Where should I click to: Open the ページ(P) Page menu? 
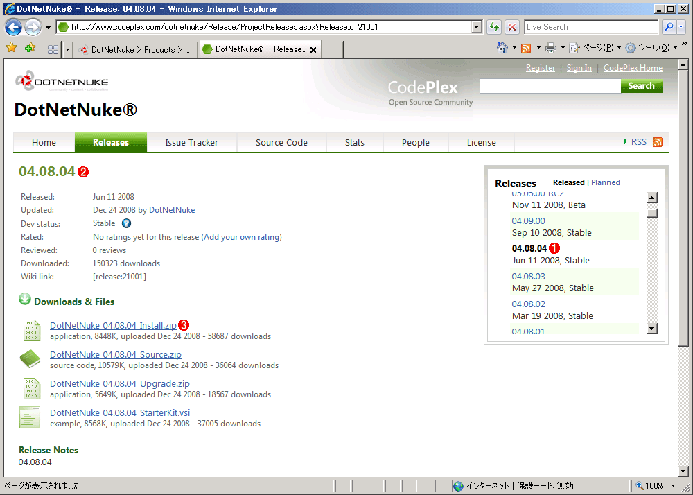click(x=595, y=48)
